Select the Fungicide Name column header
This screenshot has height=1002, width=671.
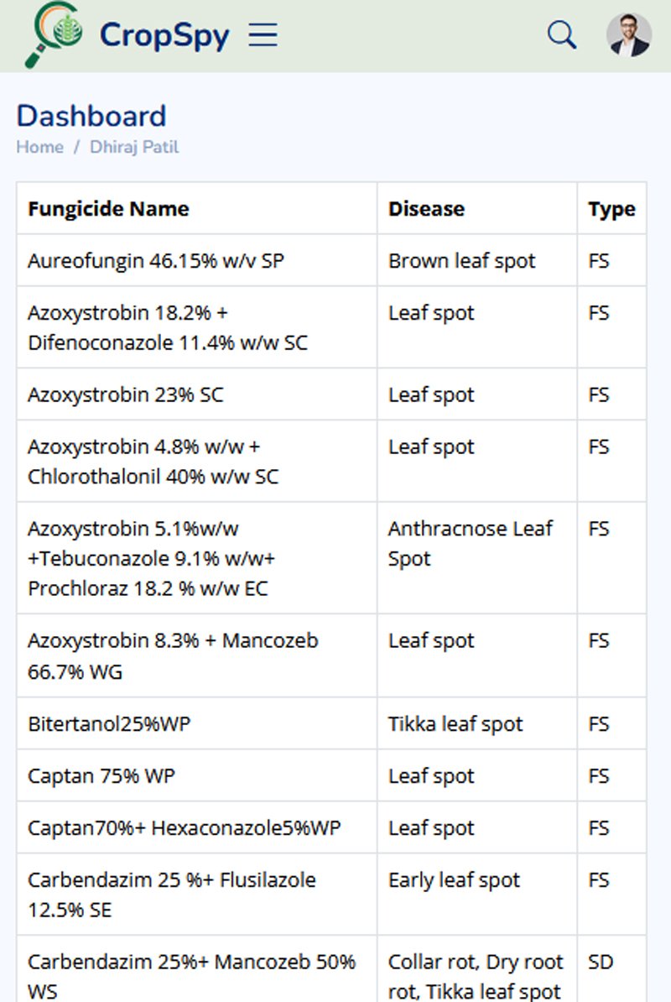pos(107,208)
